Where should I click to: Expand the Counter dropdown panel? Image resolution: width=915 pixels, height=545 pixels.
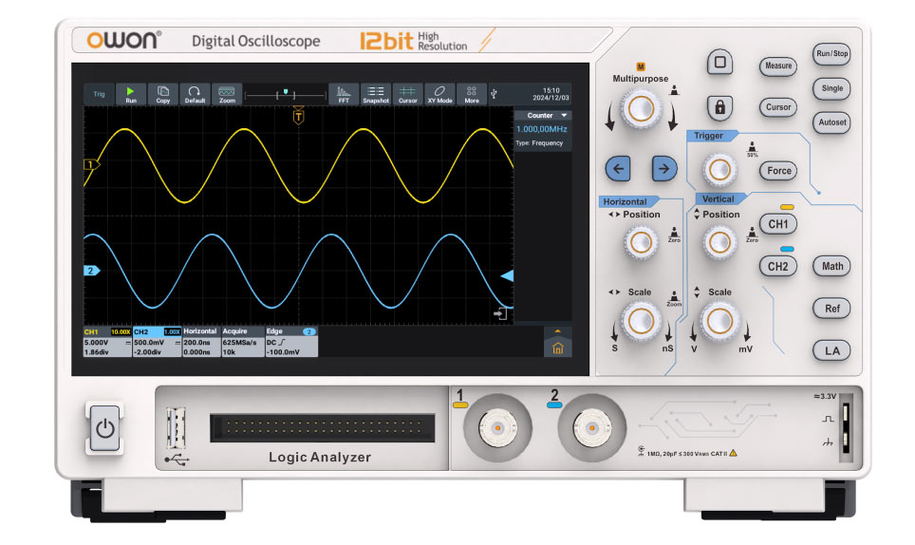pos(543,116)
